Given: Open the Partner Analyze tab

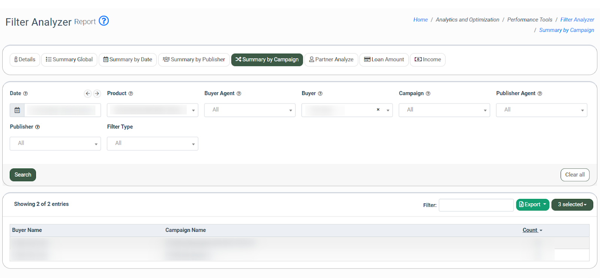Looking at the screenshot, I should (331, 60).
